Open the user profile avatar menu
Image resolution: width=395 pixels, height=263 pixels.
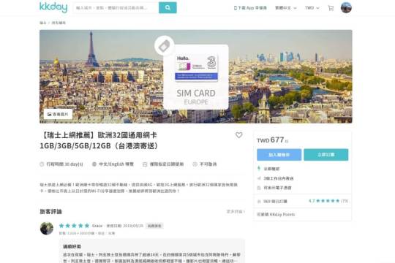click(346, 7)
